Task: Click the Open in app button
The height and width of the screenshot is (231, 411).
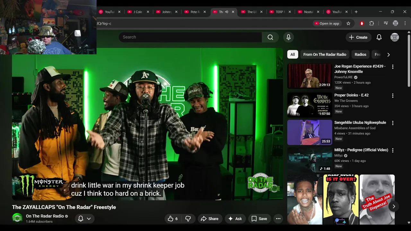Action: coord(327,23)
